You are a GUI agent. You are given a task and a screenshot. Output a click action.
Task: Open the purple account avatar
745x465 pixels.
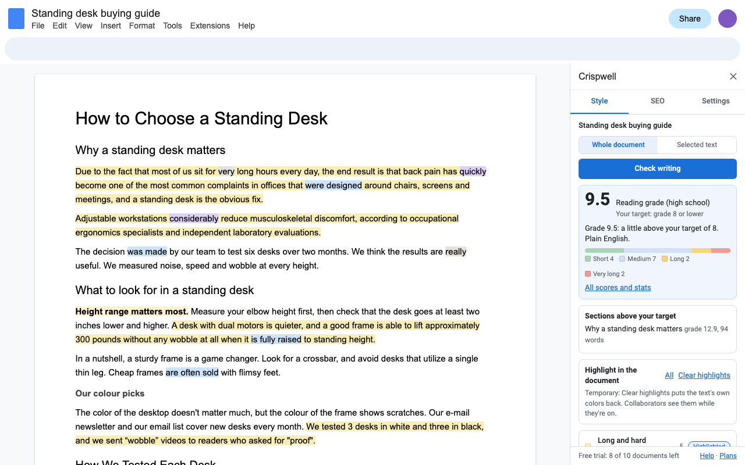728,19
